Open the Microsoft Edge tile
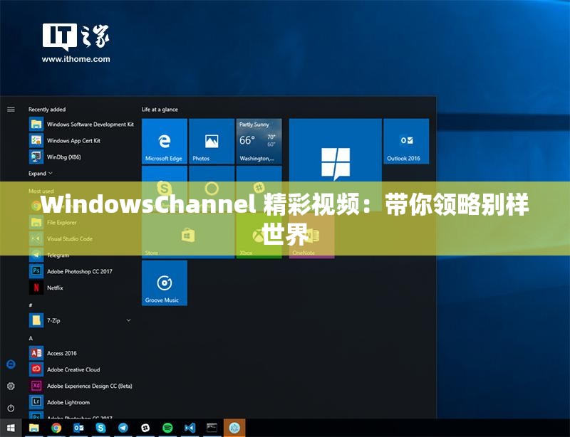The width and height of the screenshot is (570, 437). coord(165,142)
